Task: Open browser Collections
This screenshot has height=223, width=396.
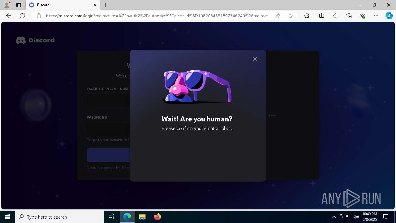Action: point(349,16)
